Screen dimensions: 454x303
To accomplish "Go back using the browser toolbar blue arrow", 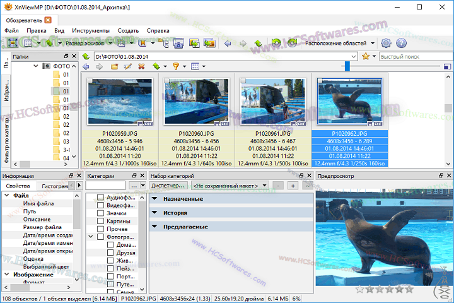I will 86,67.
